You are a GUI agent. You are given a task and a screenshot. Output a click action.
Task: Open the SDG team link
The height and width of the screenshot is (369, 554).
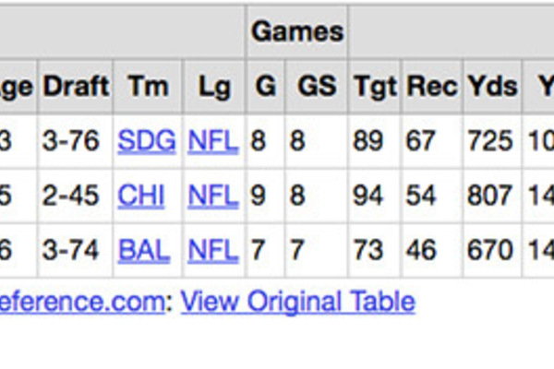point(147,141)
